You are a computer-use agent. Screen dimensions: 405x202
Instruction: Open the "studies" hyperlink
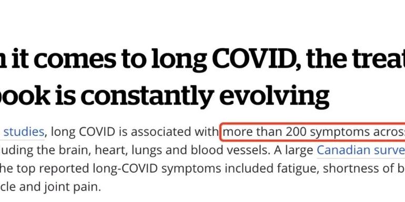(x=24, y=132)
